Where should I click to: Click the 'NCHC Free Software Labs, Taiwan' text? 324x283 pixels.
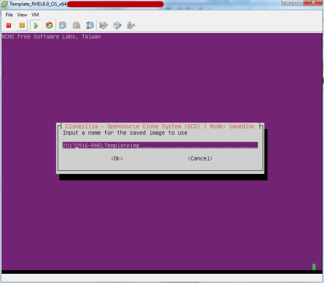click(x=51, y=37)
